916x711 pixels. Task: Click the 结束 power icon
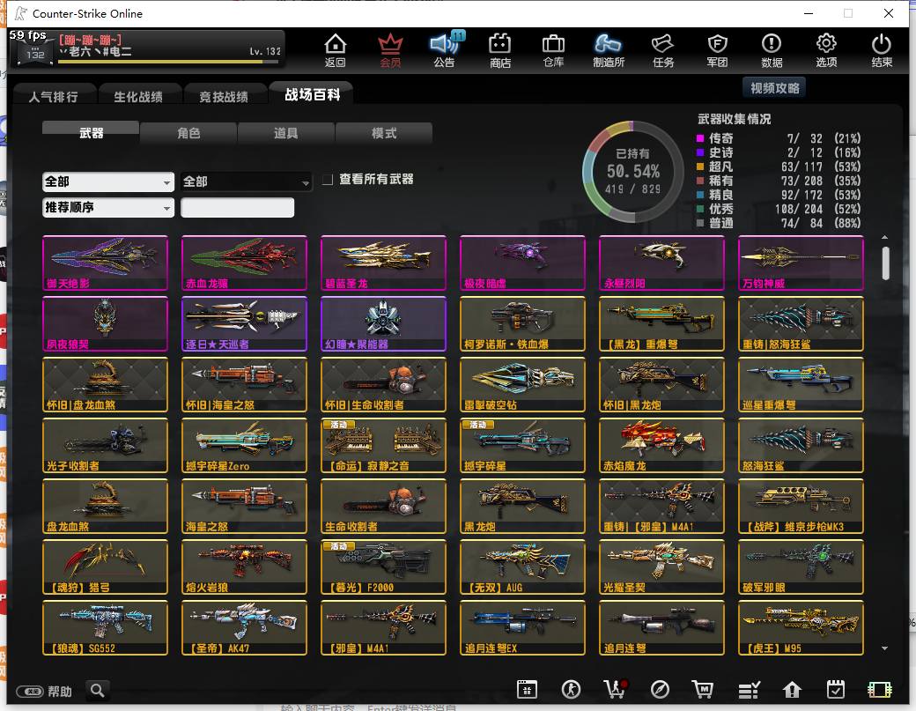point(882,50)
